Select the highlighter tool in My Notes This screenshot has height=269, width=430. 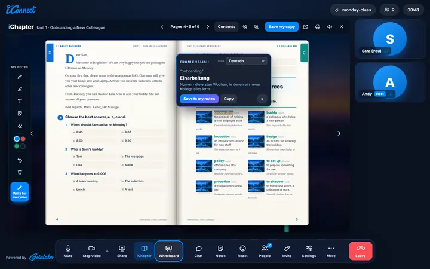coord(20,89)
